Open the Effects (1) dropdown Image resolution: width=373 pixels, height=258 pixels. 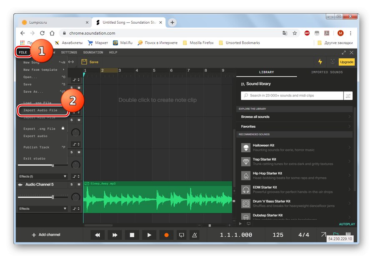(x=43, y=176)
